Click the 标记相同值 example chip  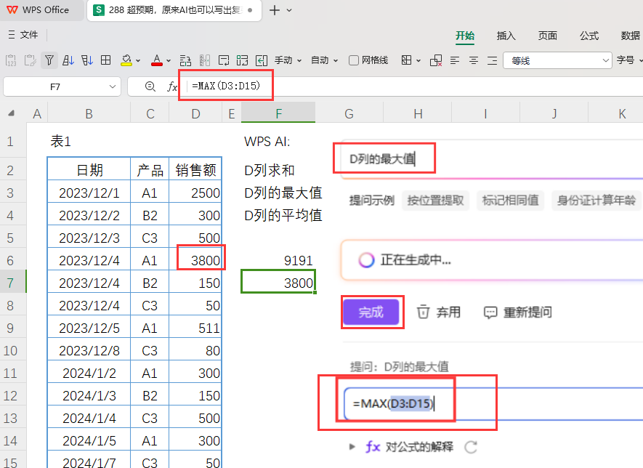[511, 200]
